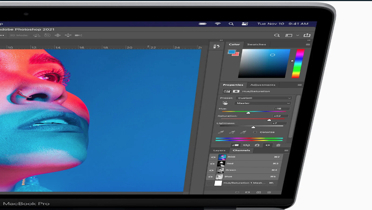Enable the Colorize checkbox
Image resolution: width=372 pixels, height=210 pixels.
click(255, 132)
